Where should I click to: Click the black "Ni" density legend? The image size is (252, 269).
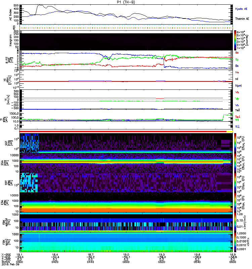[237, 79]
